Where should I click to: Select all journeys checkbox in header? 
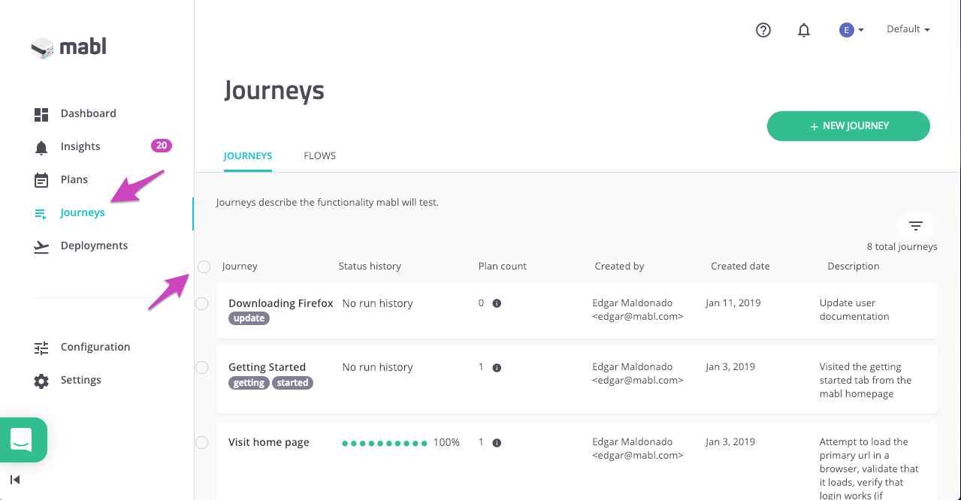pyautogui.click(x=204, y=267)
